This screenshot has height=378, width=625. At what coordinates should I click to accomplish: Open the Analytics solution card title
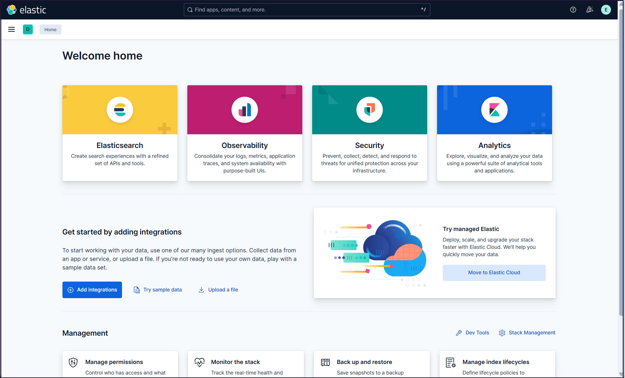tap(494, 145)
